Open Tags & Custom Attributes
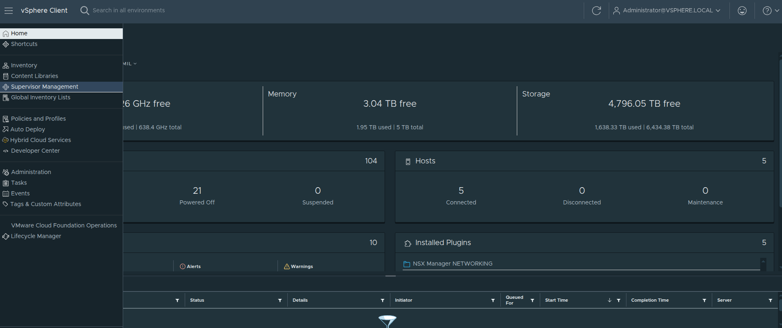782x328 pixels. [61, 204]
